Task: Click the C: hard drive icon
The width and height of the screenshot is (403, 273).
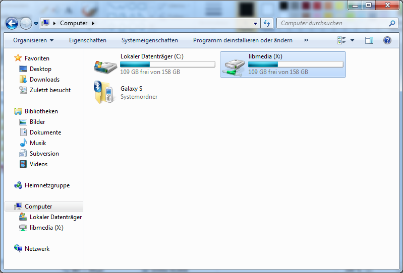Action: [105, 66]
